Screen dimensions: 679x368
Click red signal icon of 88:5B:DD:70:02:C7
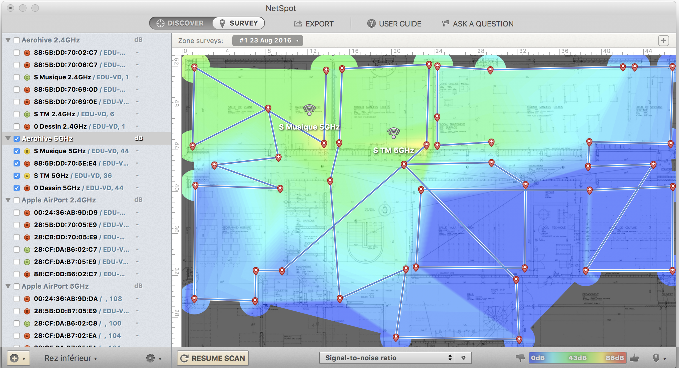click(x=27, y=53)
